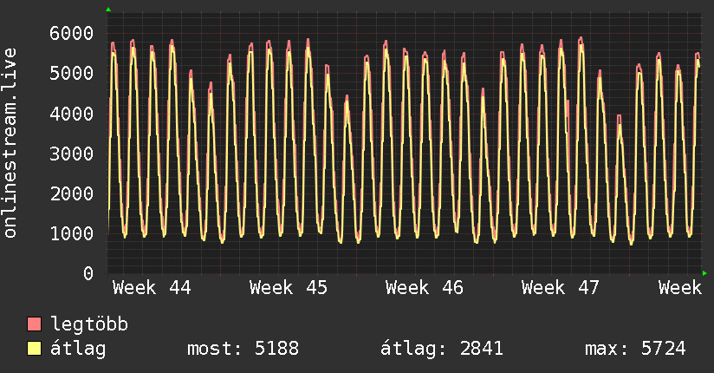Click the Week 44 axis label
Viewport: 714px width, 373px height.
(152, 288)
